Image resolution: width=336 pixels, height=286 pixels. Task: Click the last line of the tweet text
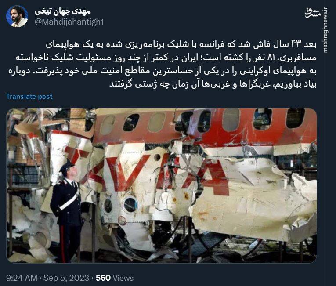point(213,84)
